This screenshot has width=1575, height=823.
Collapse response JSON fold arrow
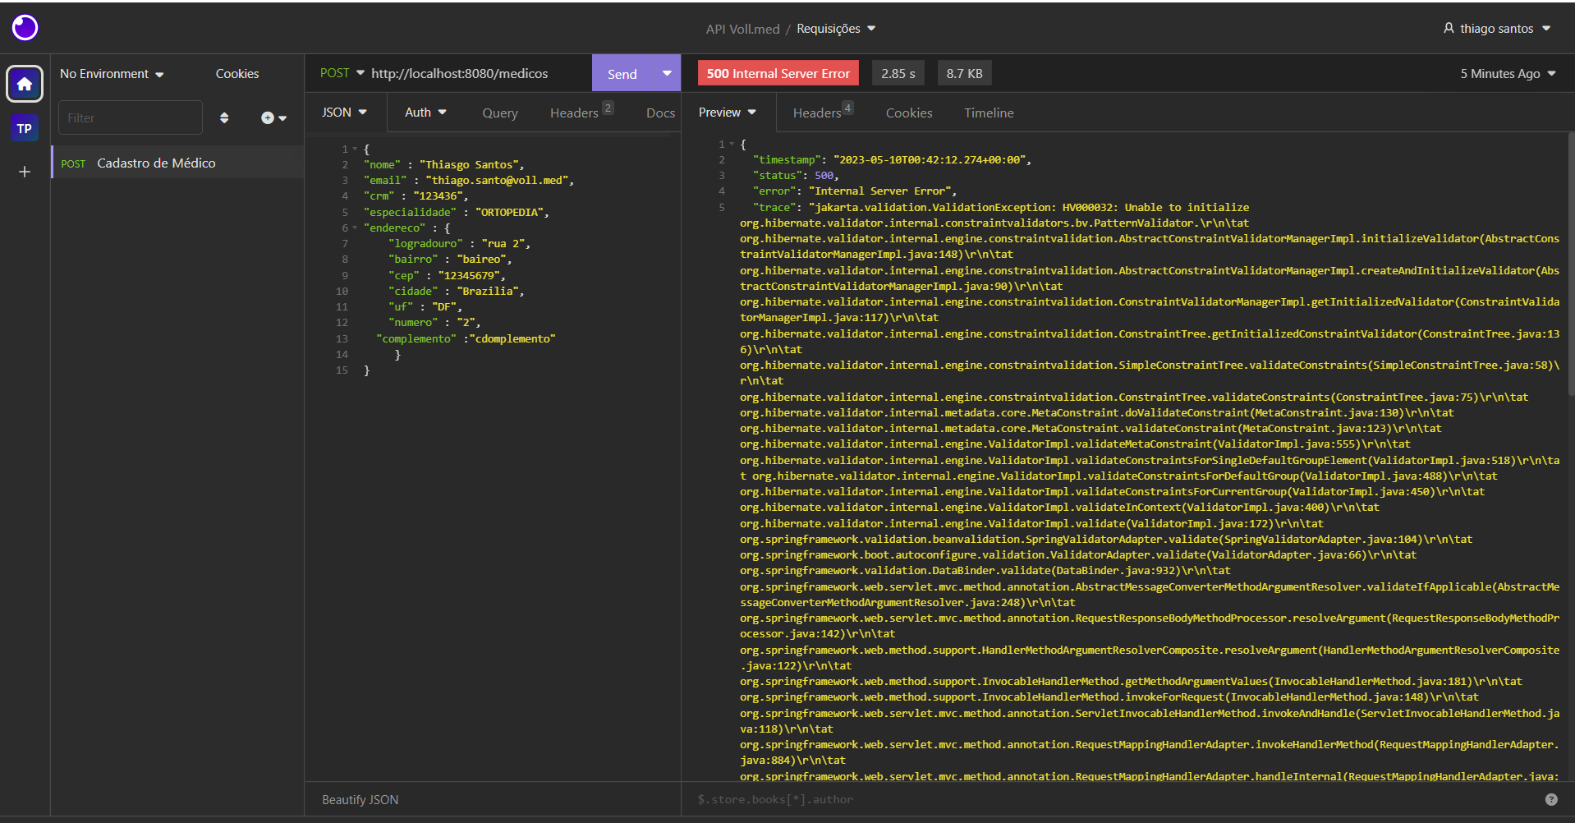point(732,144)
